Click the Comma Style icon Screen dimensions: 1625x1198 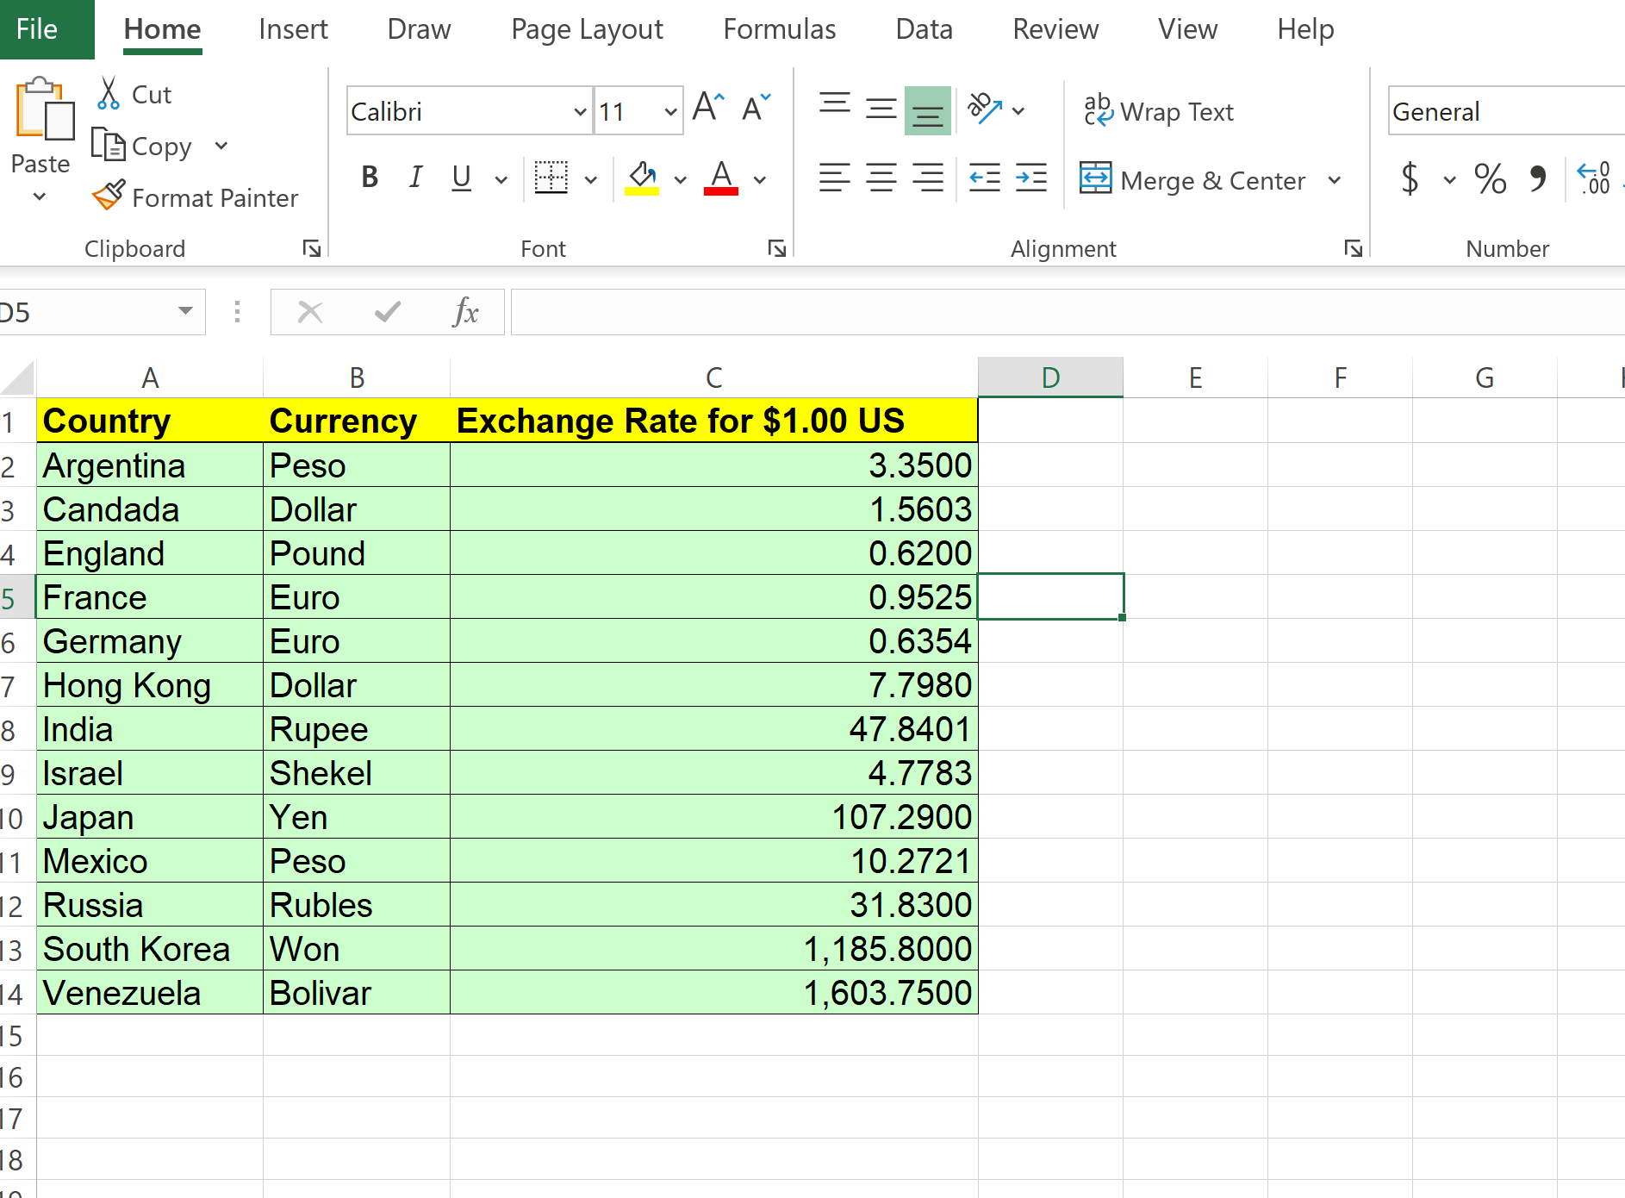pyautogui.click(x=1538, y=178)
